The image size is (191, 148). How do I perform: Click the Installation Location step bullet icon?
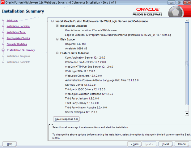[3, 26]
